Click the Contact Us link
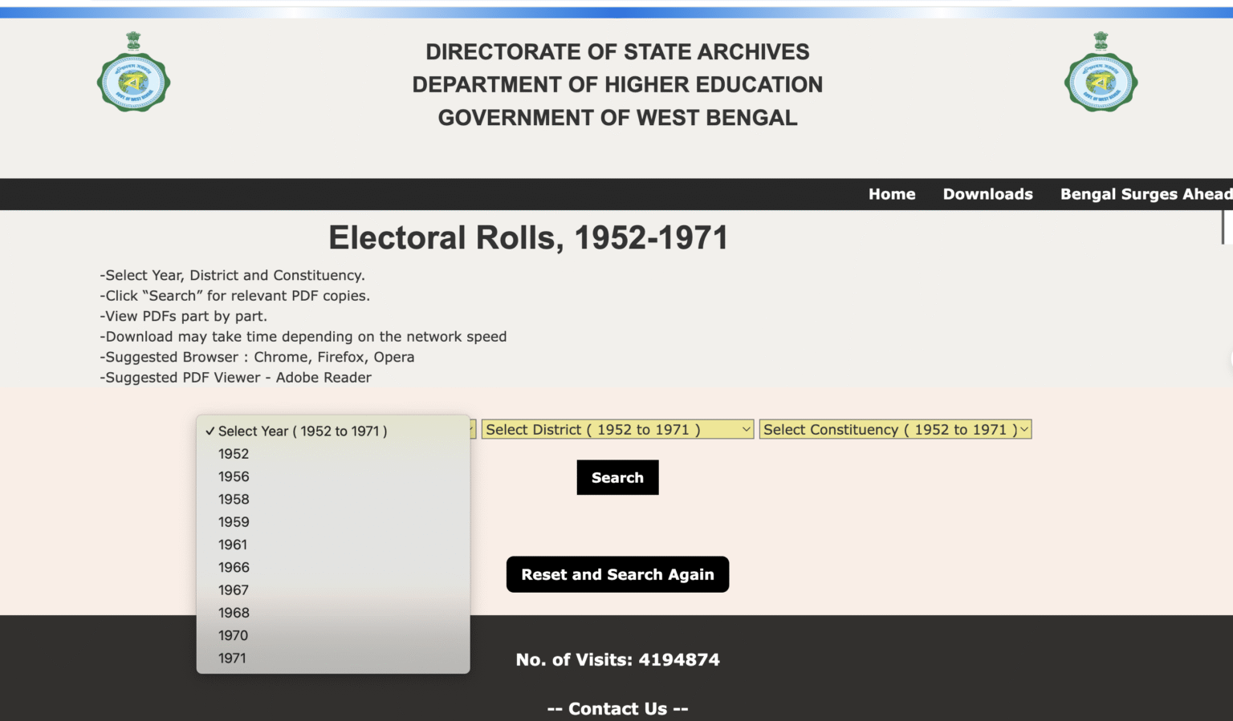 pos(617,708)
